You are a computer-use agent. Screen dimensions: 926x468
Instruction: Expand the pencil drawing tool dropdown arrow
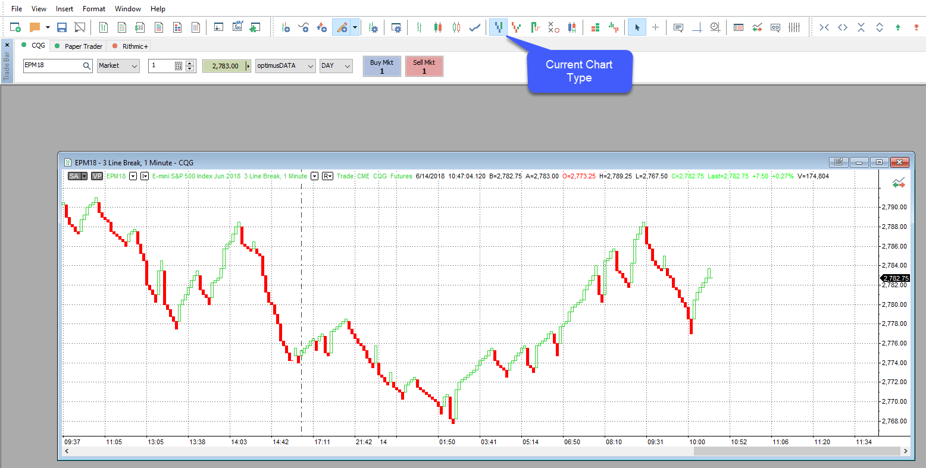355,27
